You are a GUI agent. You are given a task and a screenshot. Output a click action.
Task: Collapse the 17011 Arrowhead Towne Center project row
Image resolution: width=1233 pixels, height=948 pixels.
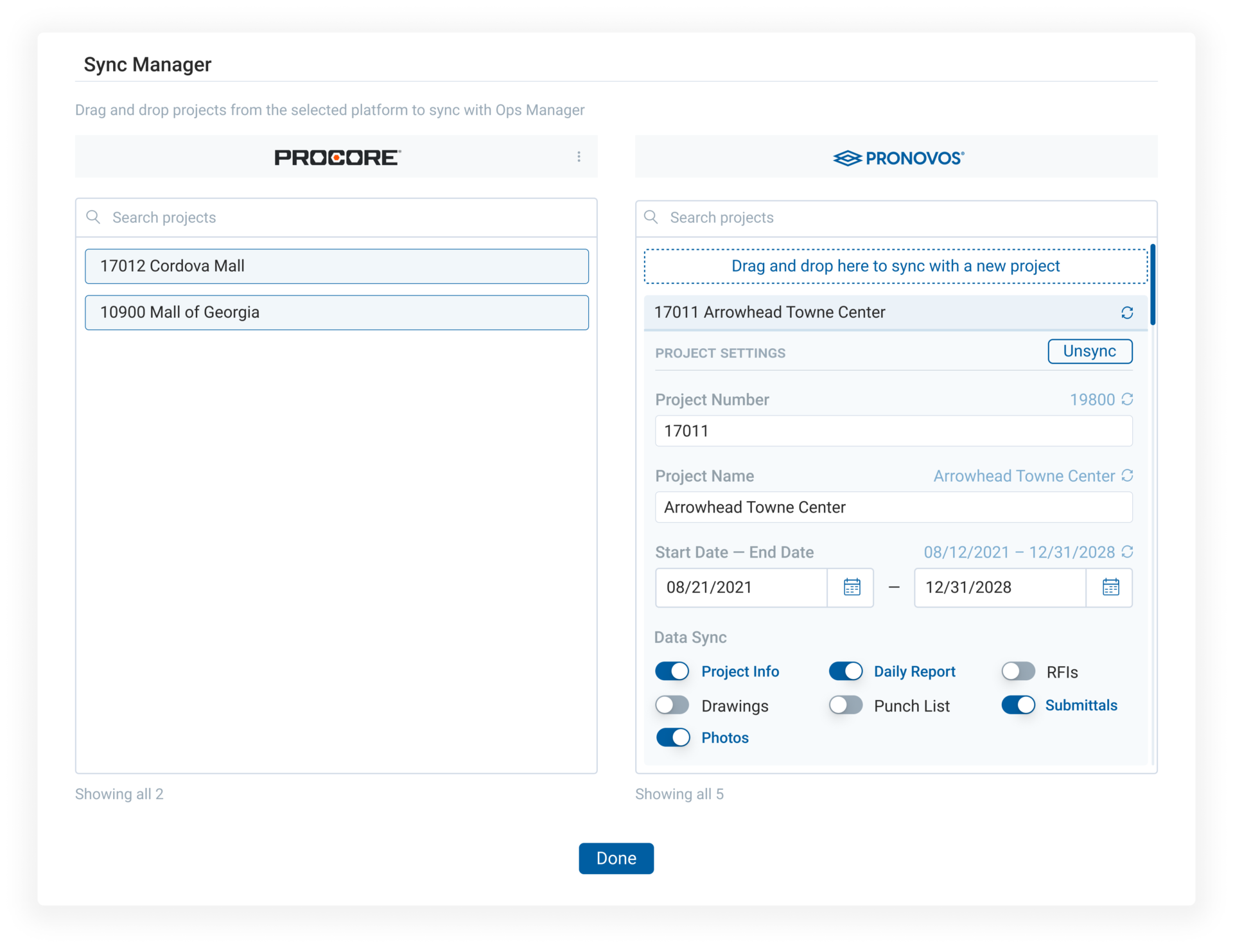[896, 313]
